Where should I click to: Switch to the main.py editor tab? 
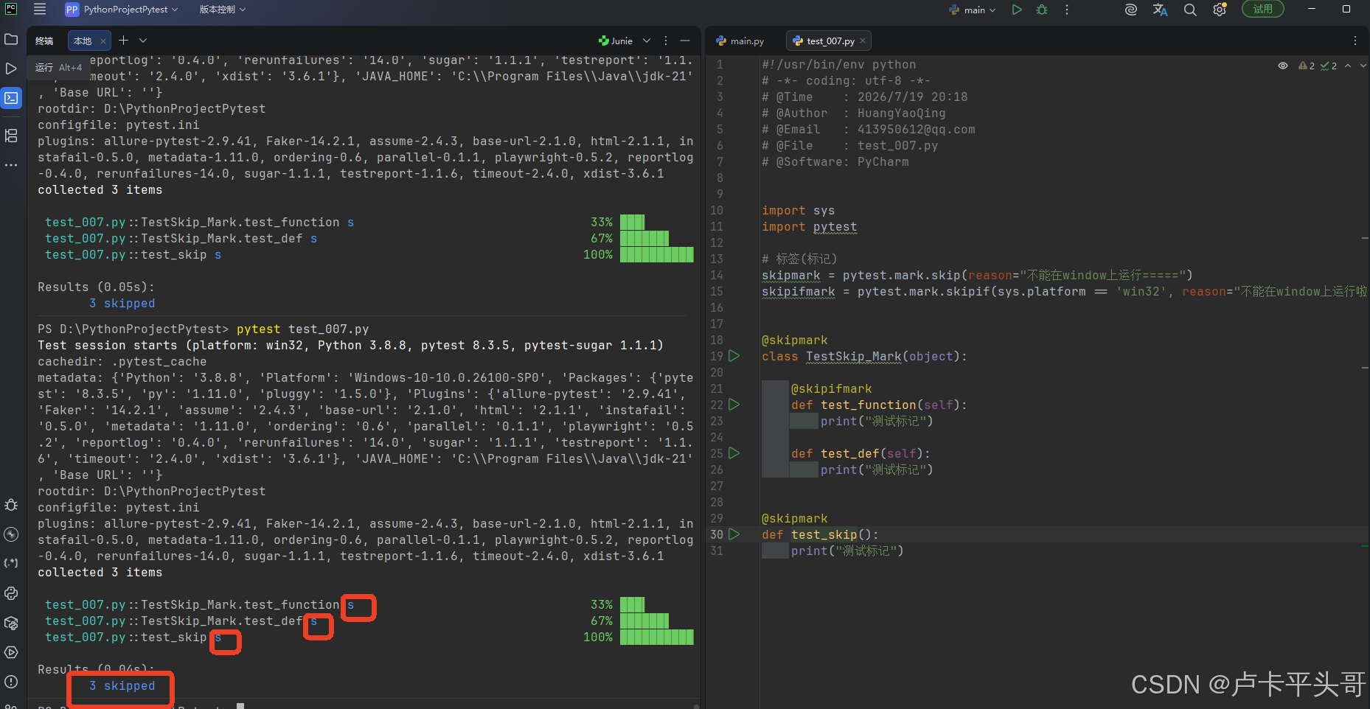[740, 41]
